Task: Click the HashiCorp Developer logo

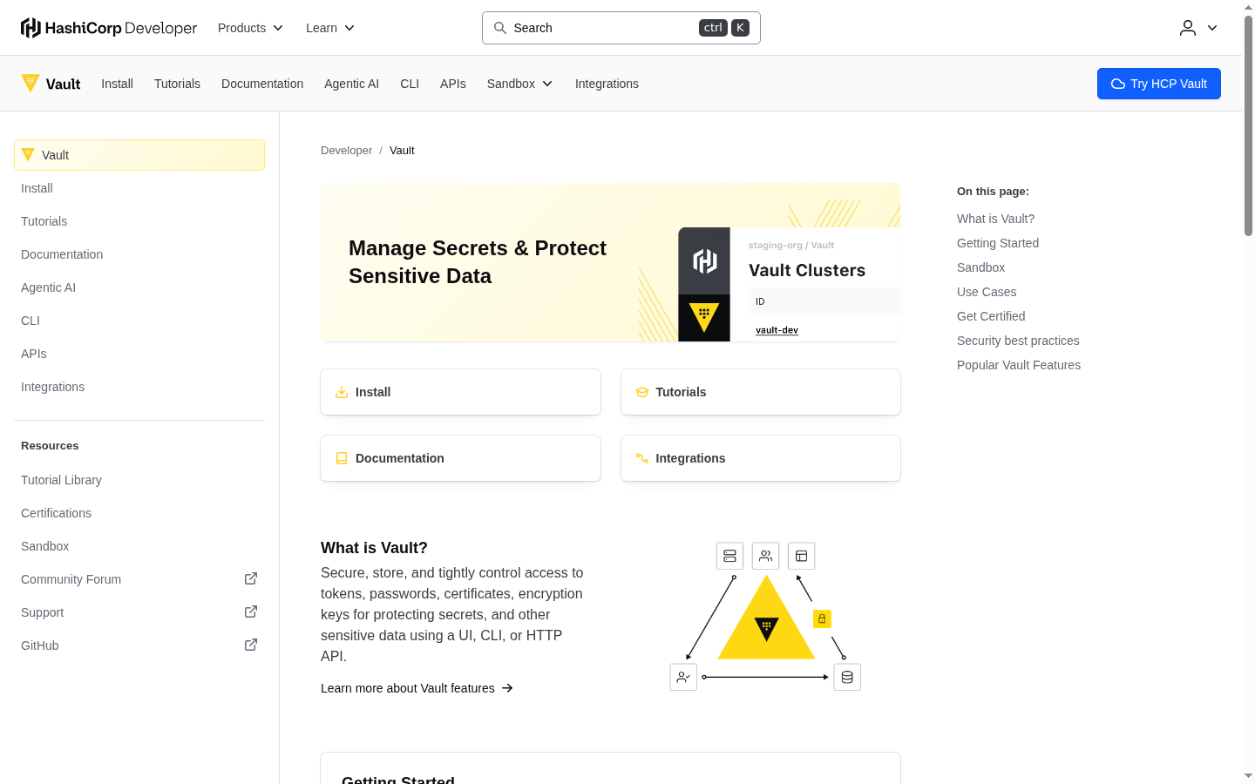Action: (x=109, y=28)
